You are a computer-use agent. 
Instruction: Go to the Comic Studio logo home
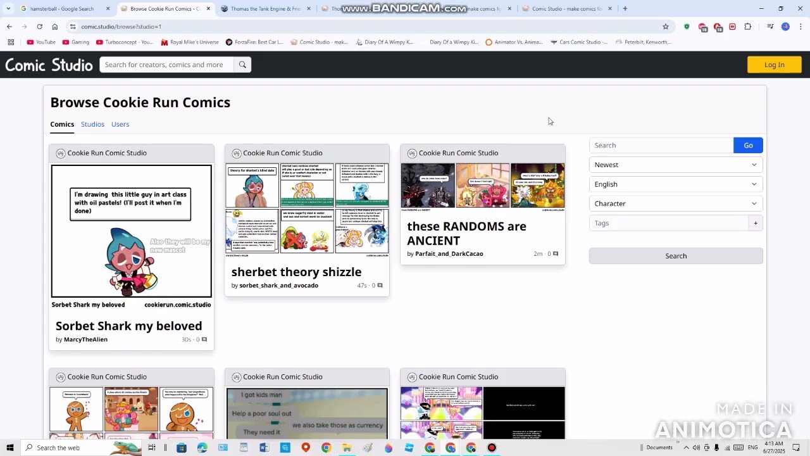point(49,65)
